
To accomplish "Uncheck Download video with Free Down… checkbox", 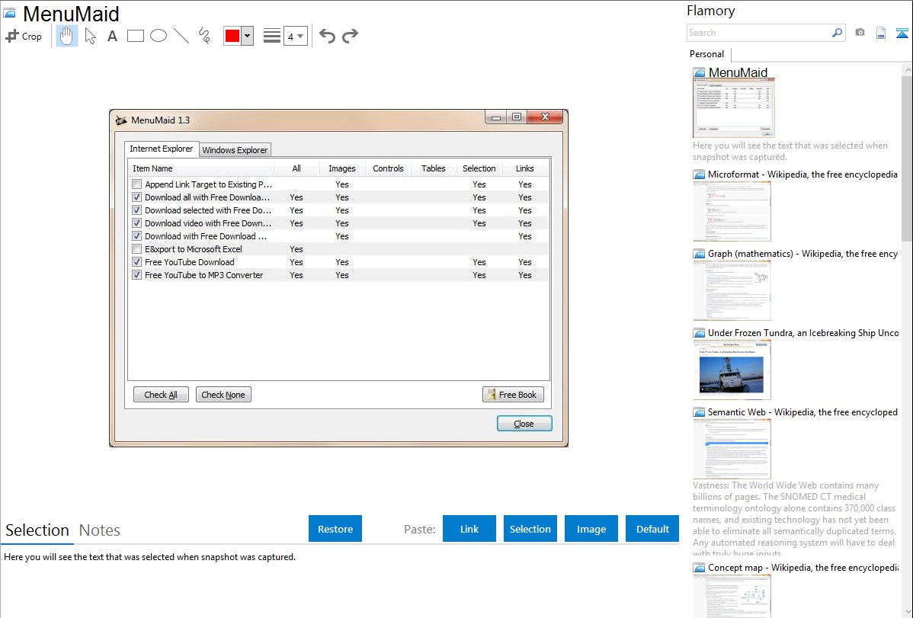I will pos(137,223).
